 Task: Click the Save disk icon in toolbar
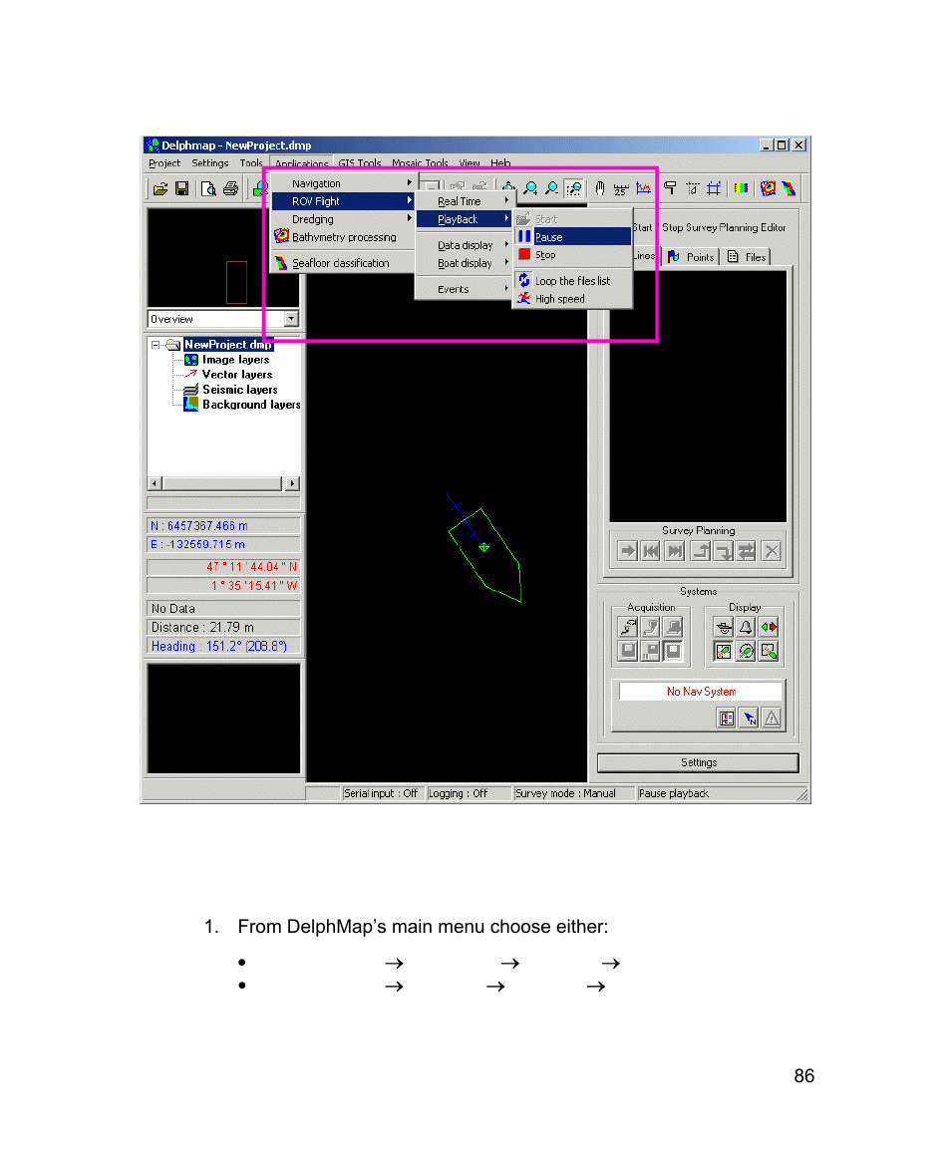(x=182, y=188)
